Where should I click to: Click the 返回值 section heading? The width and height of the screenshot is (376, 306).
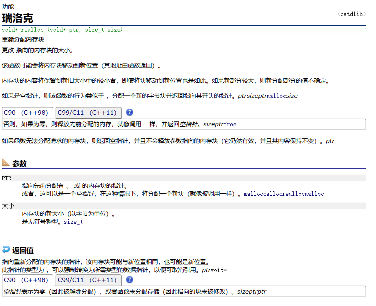point(23,250)
